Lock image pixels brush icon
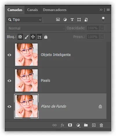The width and height of the screenshot is (116, 136). point(26,37)
